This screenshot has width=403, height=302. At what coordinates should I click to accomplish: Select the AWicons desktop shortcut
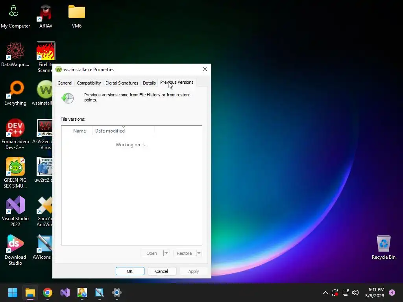(x=43, y=247)
